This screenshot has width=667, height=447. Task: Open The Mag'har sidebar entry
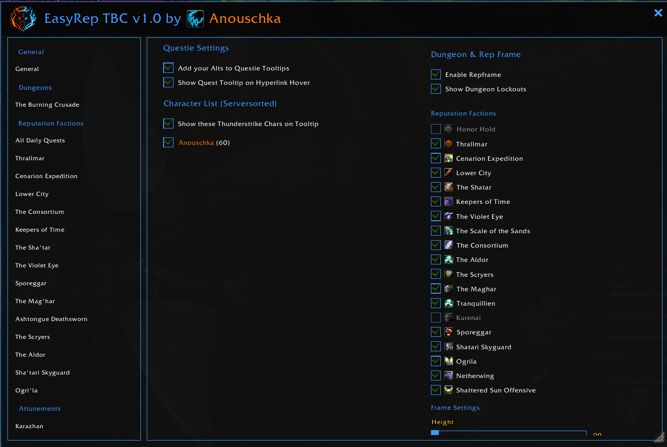35,301
